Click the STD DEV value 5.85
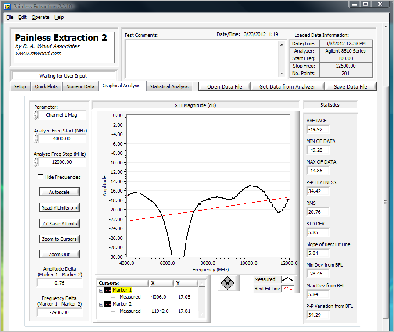Screen dimensions: 394x332 tap(319, 232)
